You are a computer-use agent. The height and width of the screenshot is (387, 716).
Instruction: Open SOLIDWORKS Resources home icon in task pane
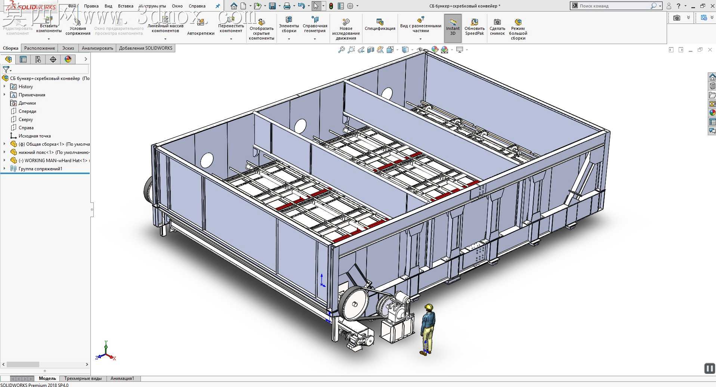[x=712, y=77]
